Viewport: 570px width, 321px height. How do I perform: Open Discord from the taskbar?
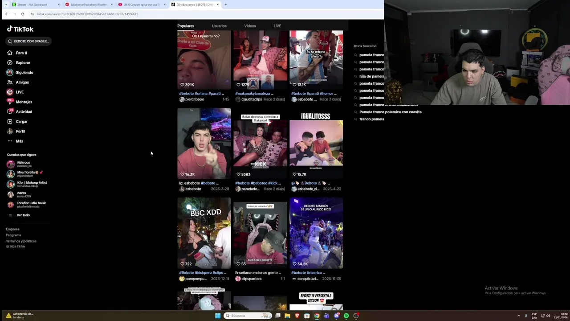click(336, 316)
